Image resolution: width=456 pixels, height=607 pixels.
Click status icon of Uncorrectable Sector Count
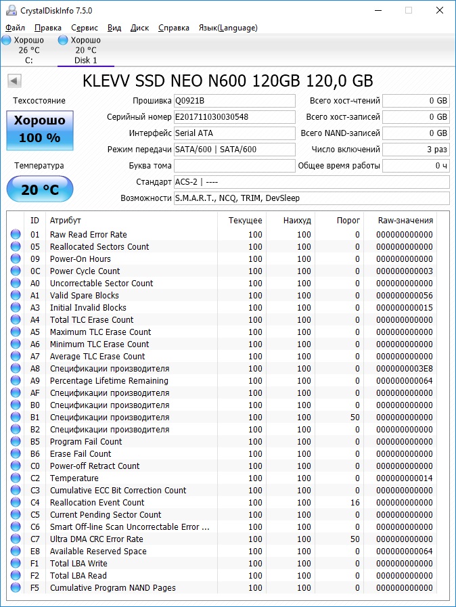tap(16, 283)
